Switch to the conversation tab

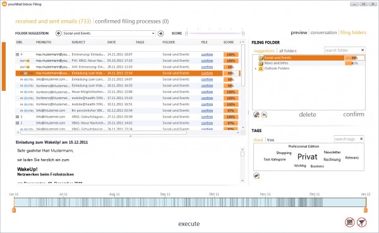(323, 32)
